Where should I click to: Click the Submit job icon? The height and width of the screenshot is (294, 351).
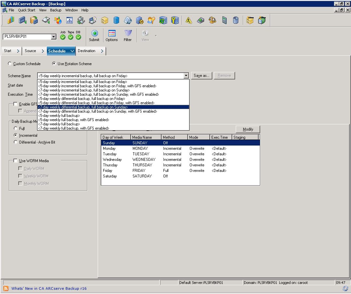tap(94, 35)
